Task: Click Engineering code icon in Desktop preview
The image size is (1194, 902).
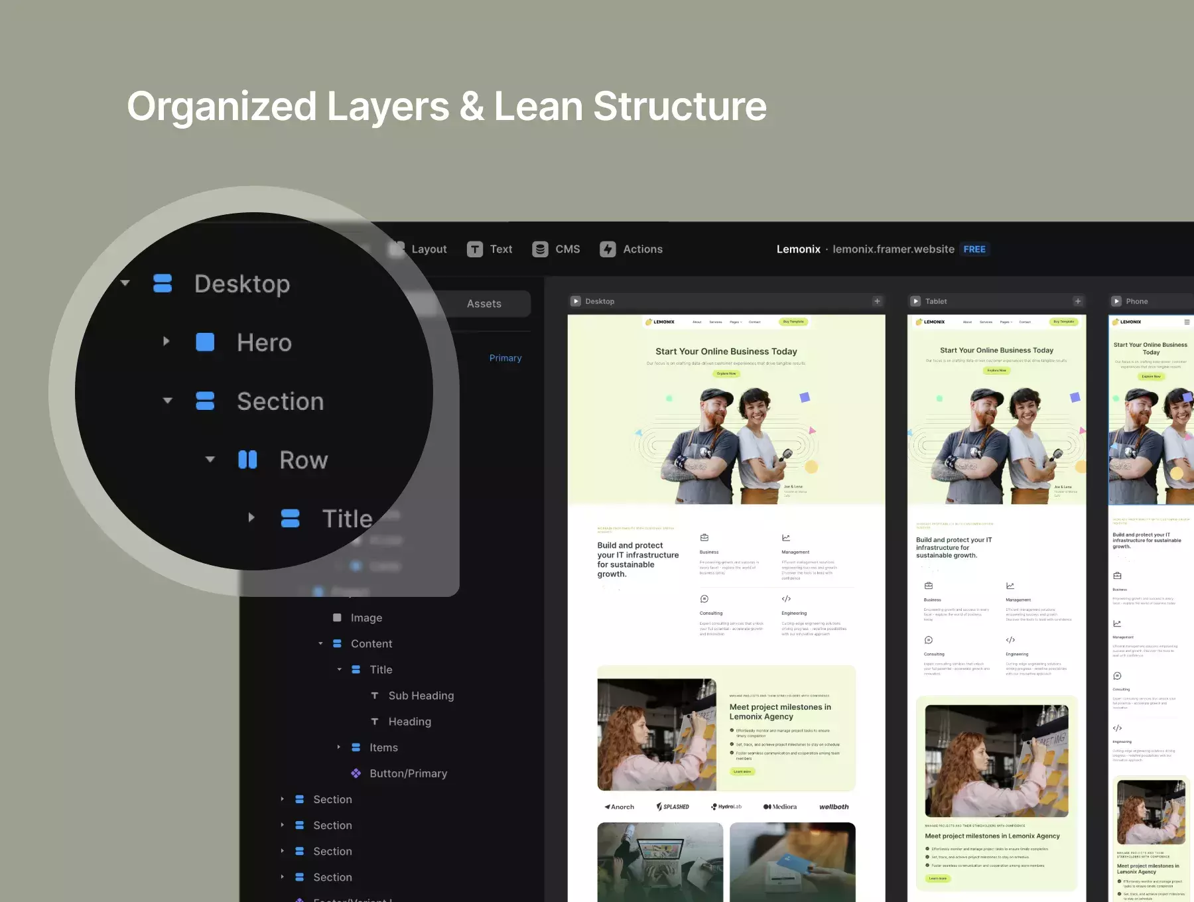Action: pyautogui.click(x=786, y=598)
